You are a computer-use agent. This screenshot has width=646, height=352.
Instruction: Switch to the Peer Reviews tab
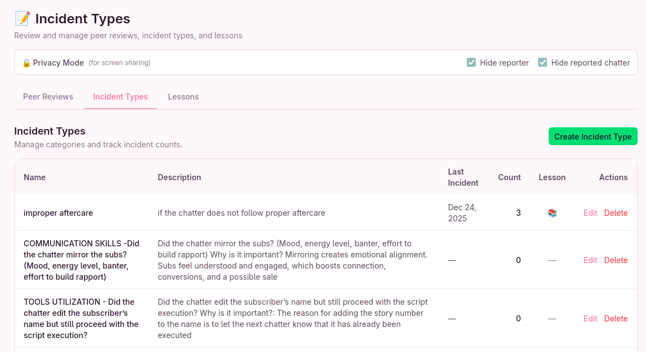(x=48, y=97)
